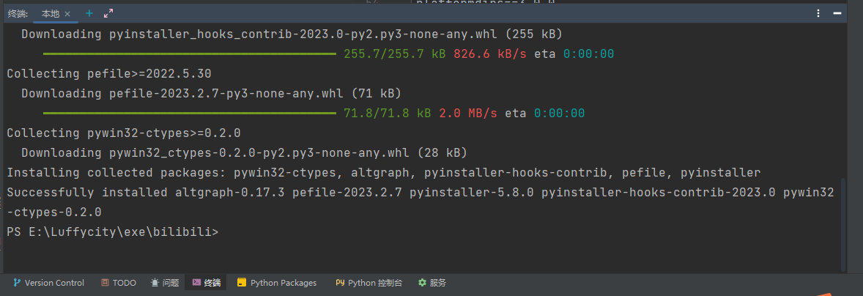Close the 本地 terminal tab
Viewport: 863px width, 296px height.
68,14
